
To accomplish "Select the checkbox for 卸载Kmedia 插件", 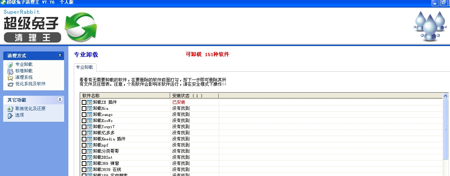I will (x=84, y=139).
